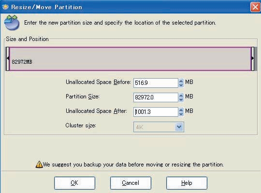The width and height of the screenshot is (261, 193).
Task: Click the Unallocated Space After field
Action: pyautogui.click(x=156, y=112)
